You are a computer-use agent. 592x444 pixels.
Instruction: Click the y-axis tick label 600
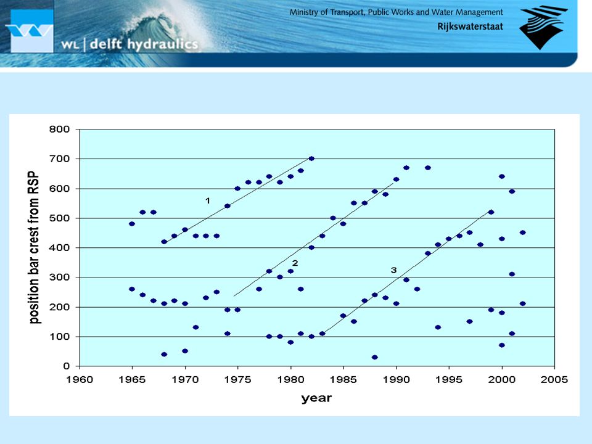pos(59,189)
